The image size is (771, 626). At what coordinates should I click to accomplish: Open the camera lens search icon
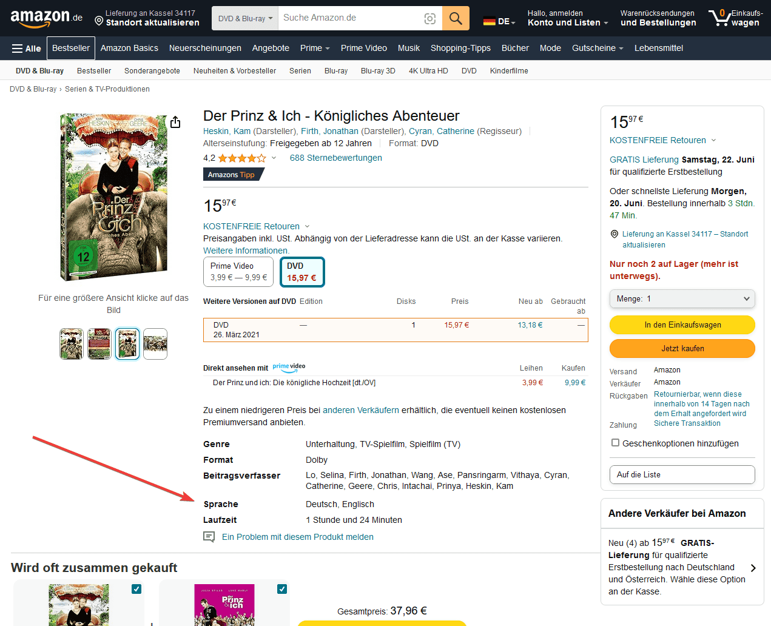pos(430,19)
